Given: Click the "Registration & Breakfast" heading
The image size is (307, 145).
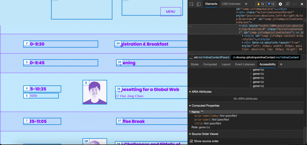Looking at the screenshot, I should [144, 44].
